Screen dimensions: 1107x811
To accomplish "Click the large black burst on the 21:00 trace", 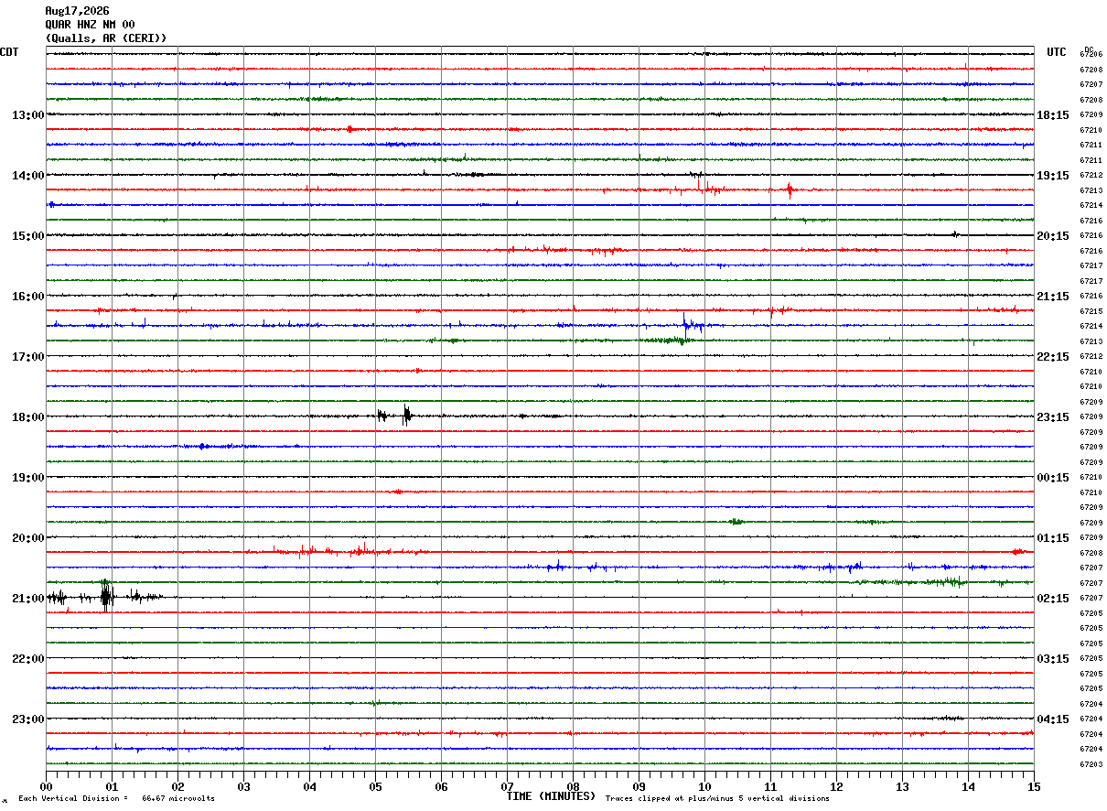I will (106, 597).
